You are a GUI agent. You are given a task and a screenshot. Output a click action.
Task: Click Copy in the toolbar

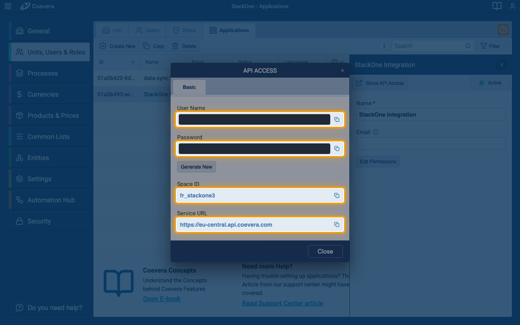point(154,46)
